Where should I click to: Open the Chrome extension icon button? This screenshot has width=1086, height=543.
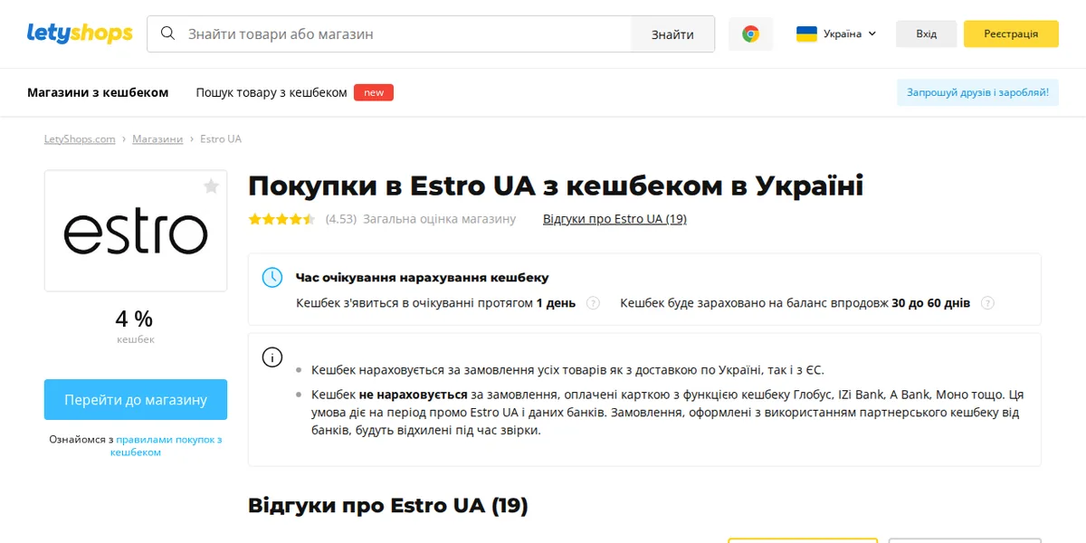750,33
